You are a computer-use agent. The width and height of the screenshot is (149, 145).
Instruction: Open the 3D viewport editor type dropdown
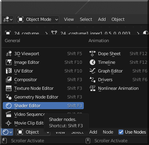point(8,19)
